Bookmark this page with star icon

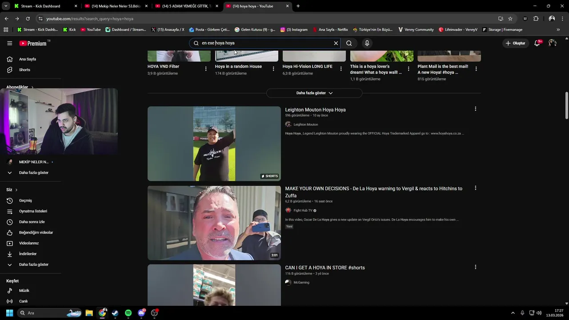point(510,19)
